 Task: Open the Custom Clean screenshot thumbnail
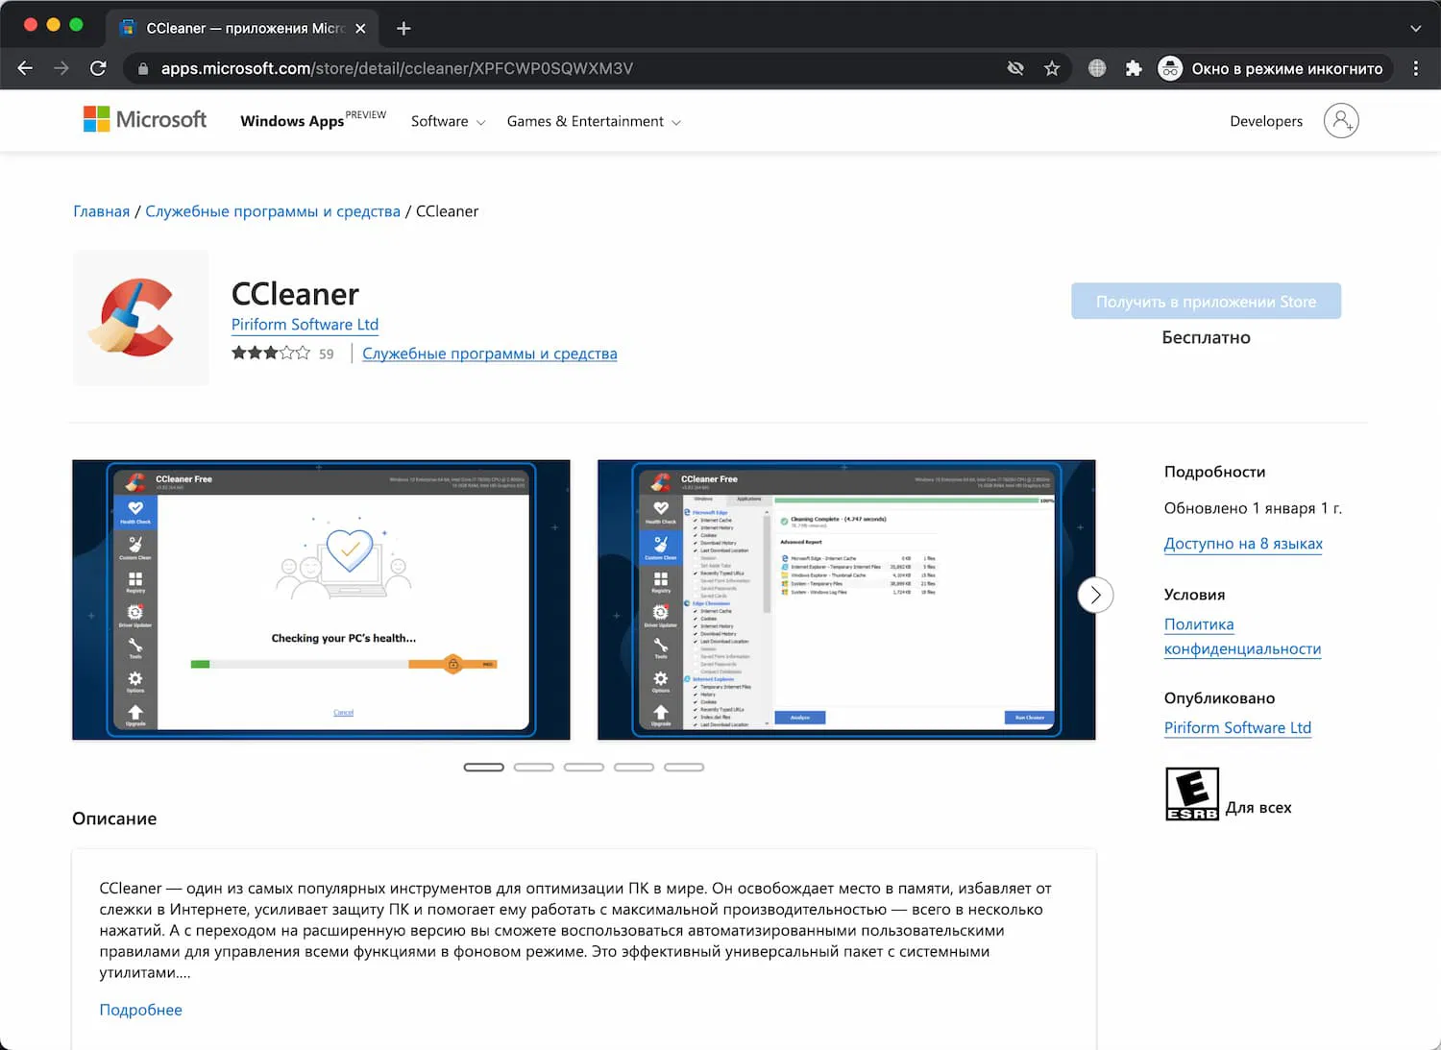tap(846, 599)
